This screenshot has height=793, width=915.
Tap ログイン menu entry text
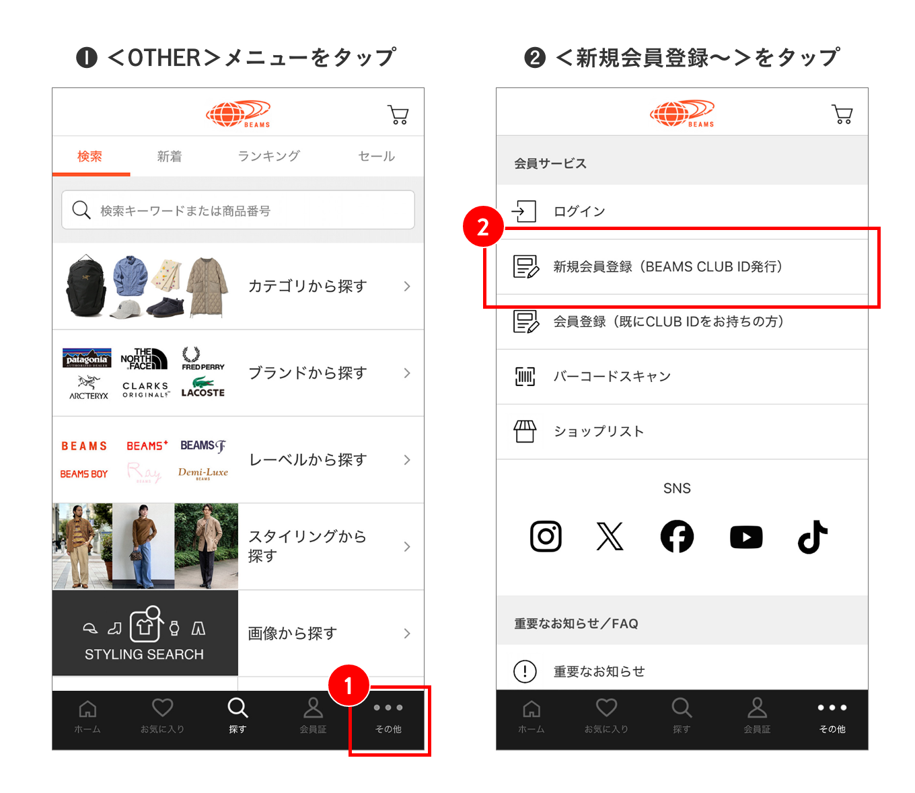coord(579,212)
